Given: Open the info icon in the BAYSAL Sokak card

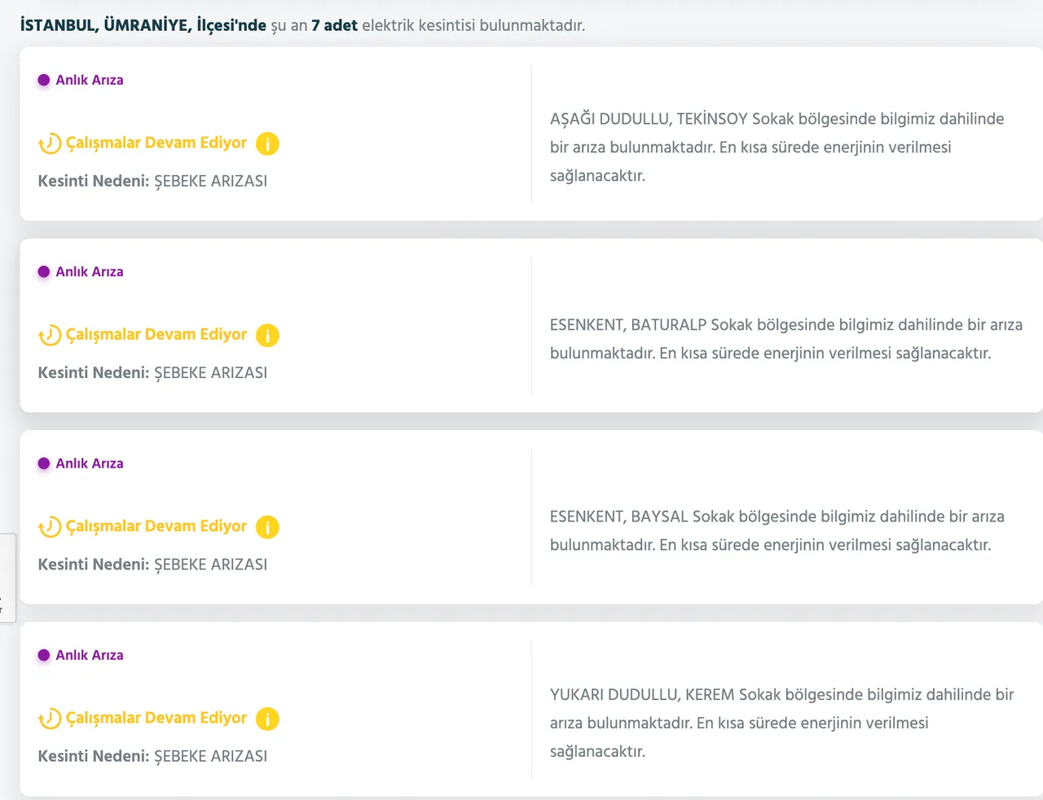Looking at the screenshot, I should (x=267, y=527).
